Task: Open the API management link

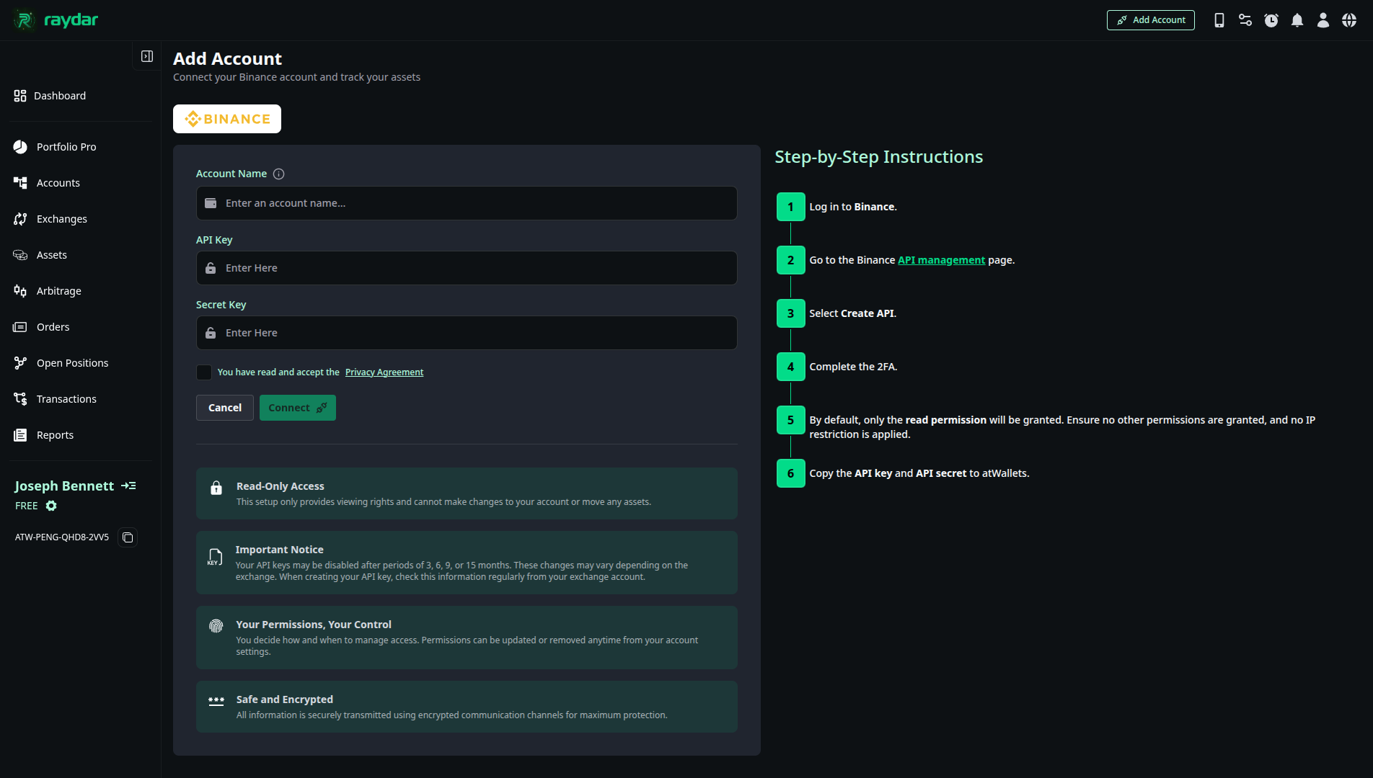Action: coord(941,260)
